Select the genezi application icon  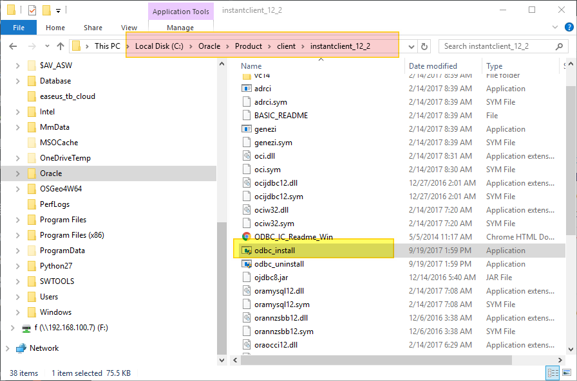click(246, 129)
